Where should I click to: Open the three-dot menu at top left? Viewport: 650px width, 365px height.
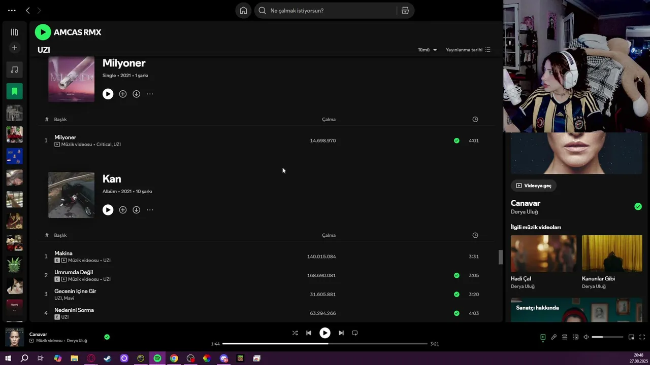[x=12, y=10]
